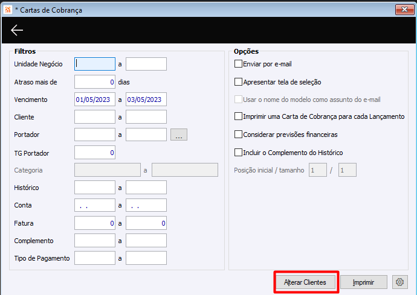This screenshot has height=295, width=417.
Task: Select Vencimento end date 03/05/2023
Action: coord(146,100)
